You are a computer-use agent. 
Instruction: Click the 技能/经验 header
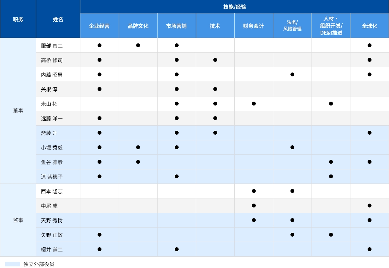tap(235, 6)
